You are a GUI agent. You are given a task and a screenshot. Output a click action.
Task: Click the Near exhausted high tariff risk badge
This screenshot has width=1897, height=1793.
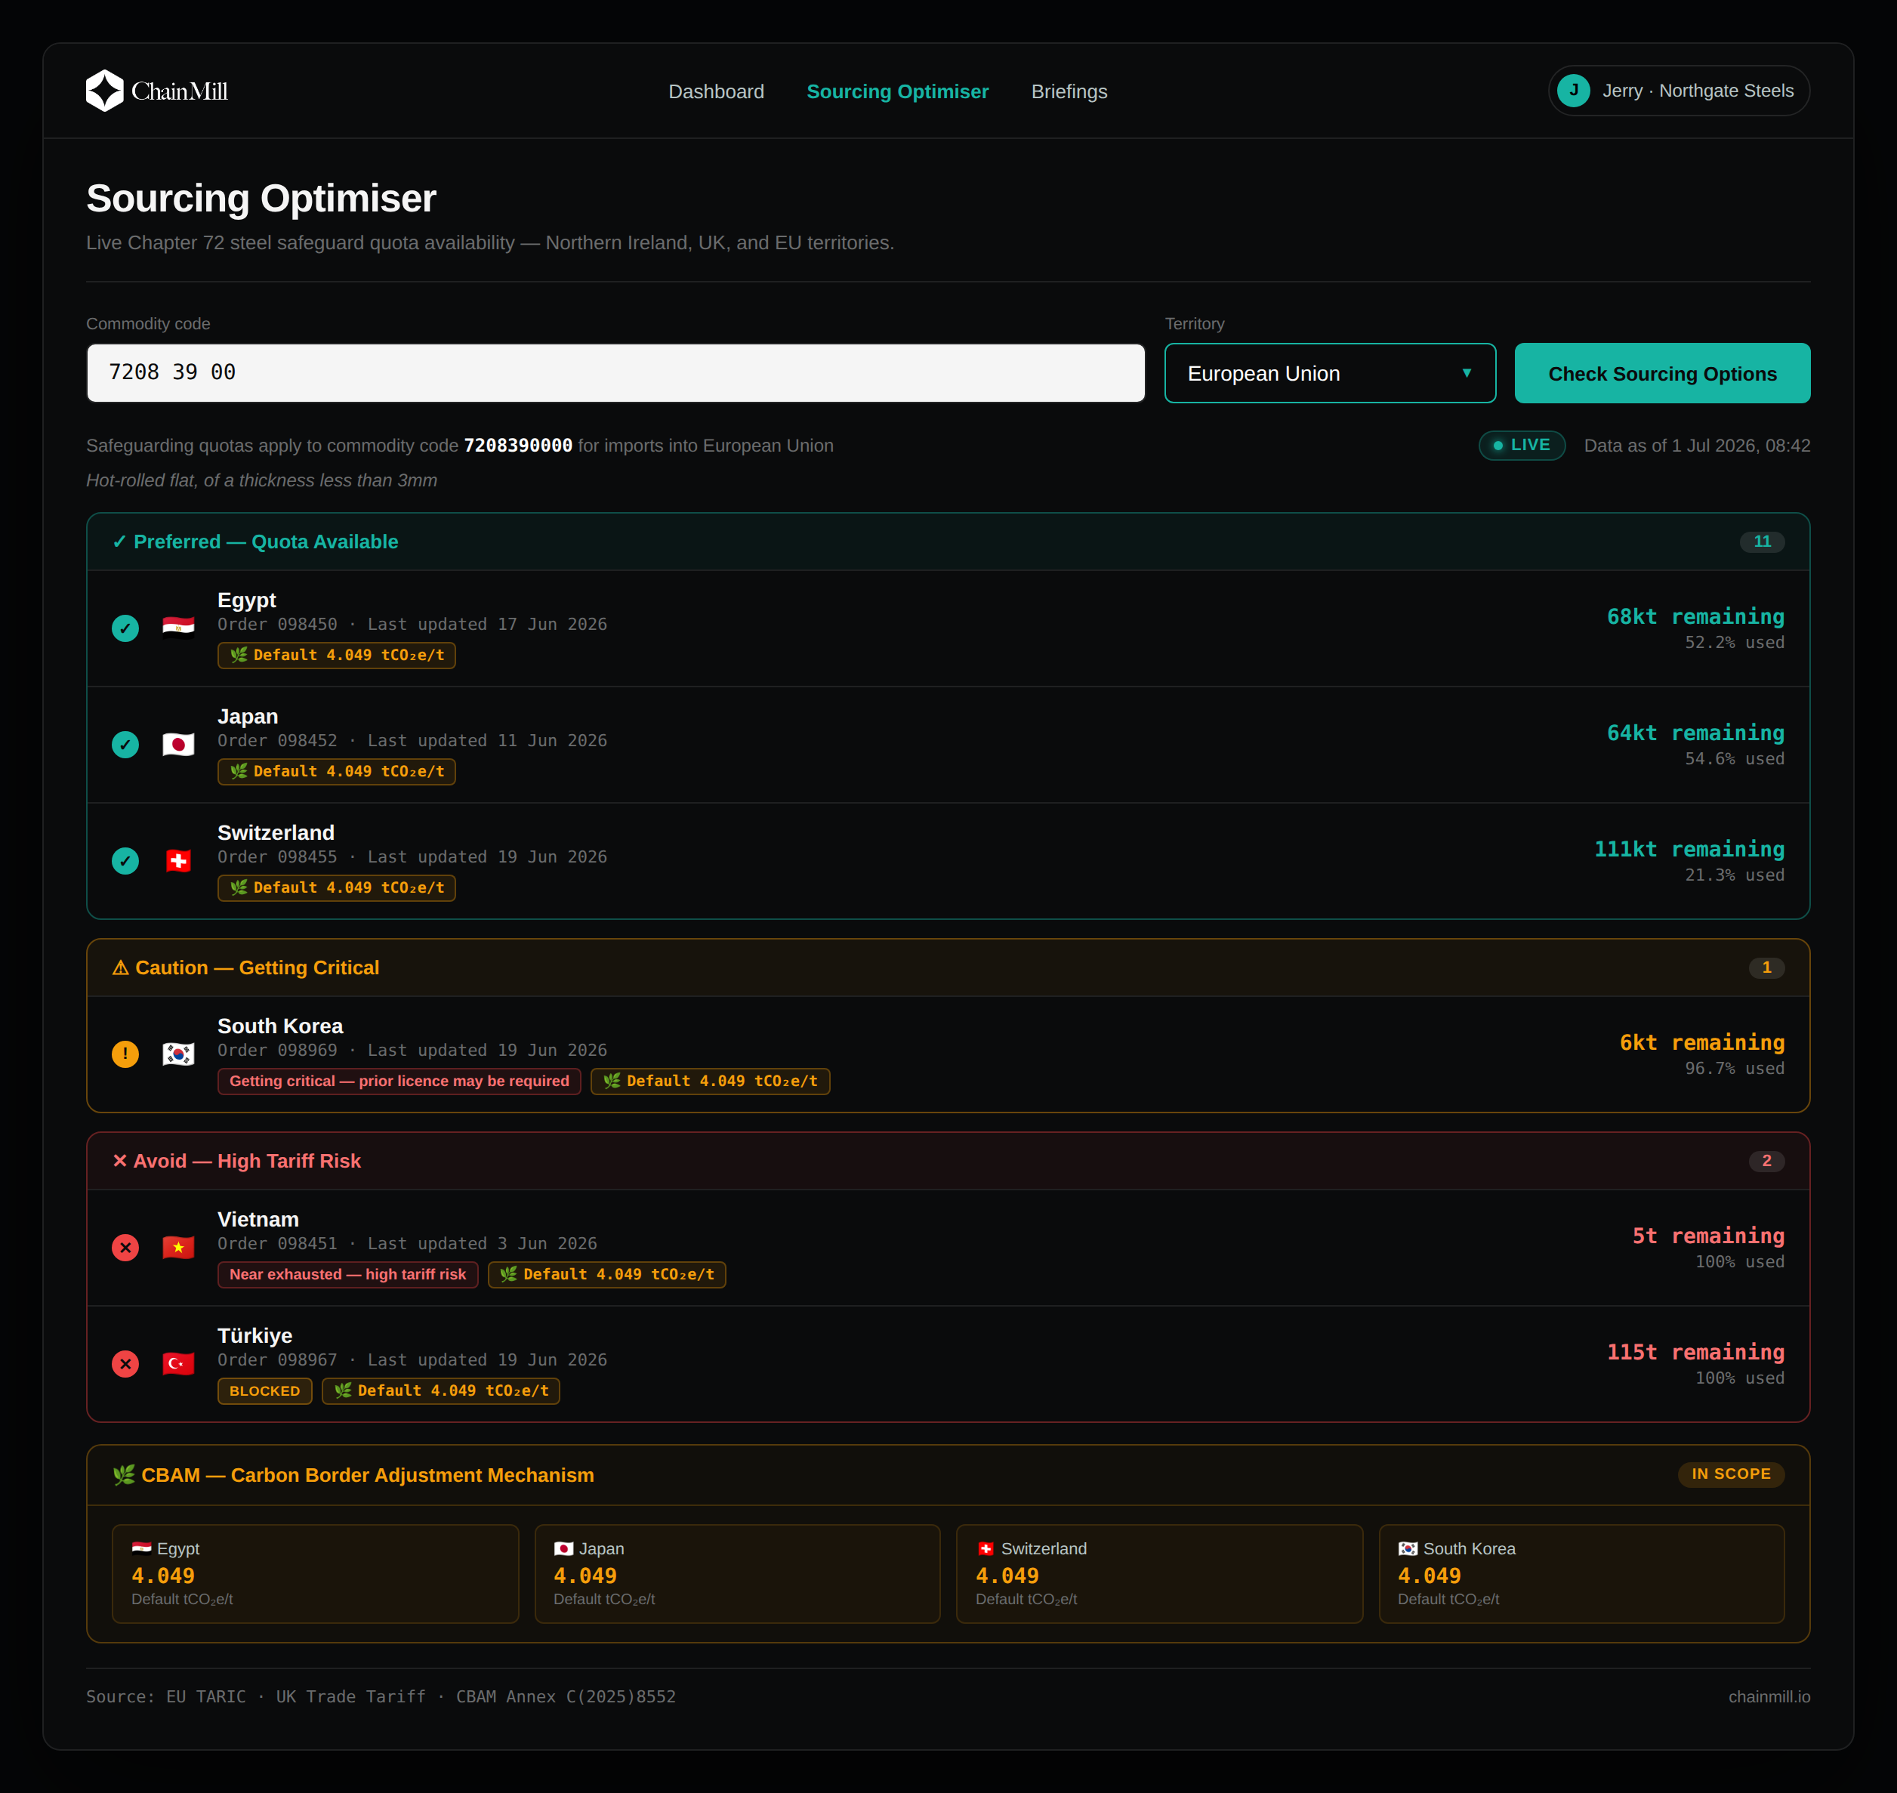(x=348, y=1274)
